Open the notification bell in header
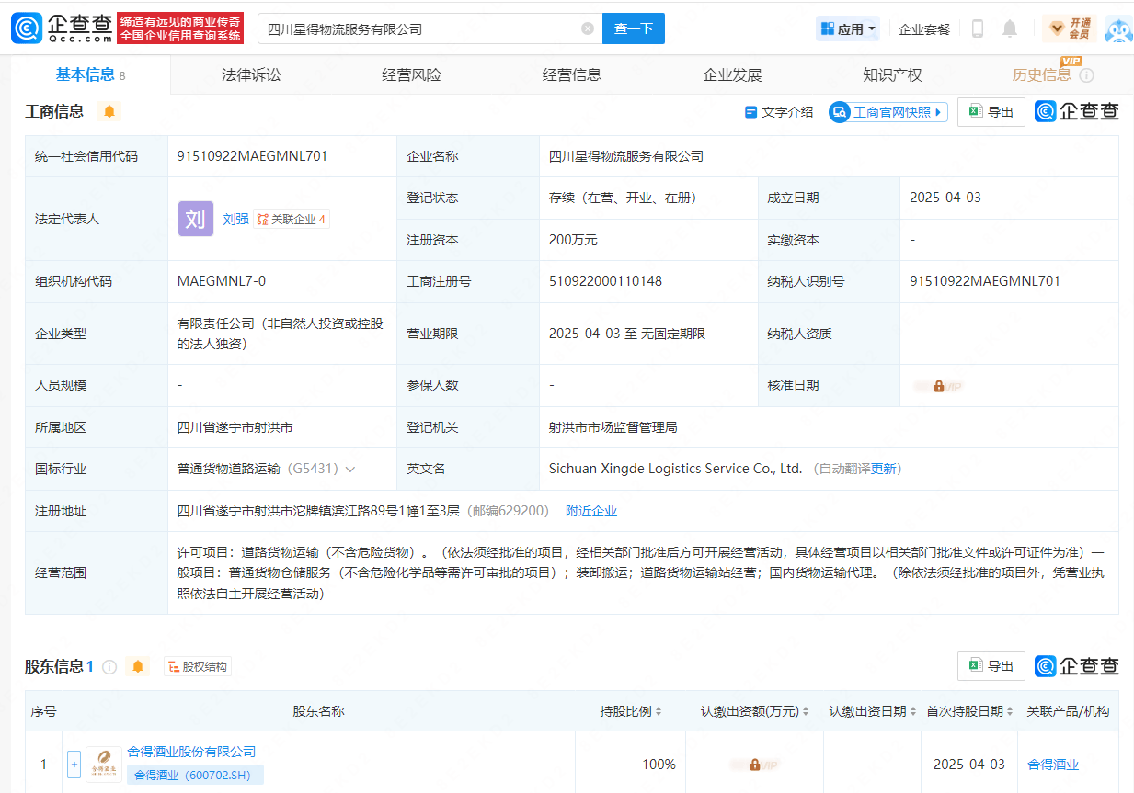This screenshot has height=793, width=1134. (x=1010, y=28)
